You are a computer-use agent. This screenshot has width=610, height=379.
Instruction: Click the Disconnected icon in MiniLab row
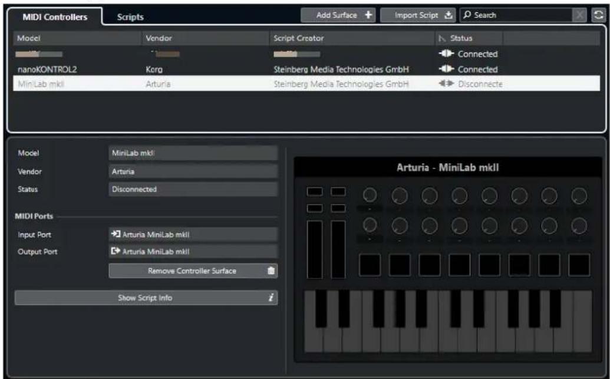[x=446, y=84]
